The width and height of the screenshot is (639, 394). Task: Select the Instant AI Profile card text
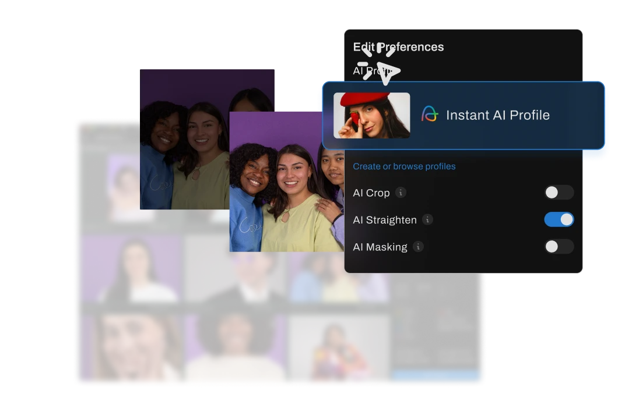[x=497, y=115]
